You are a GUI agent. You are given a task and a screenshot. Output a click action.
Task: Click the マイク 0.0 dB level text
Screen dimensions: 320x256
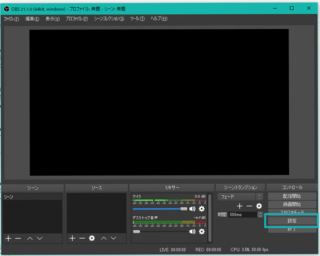point(200,197)
